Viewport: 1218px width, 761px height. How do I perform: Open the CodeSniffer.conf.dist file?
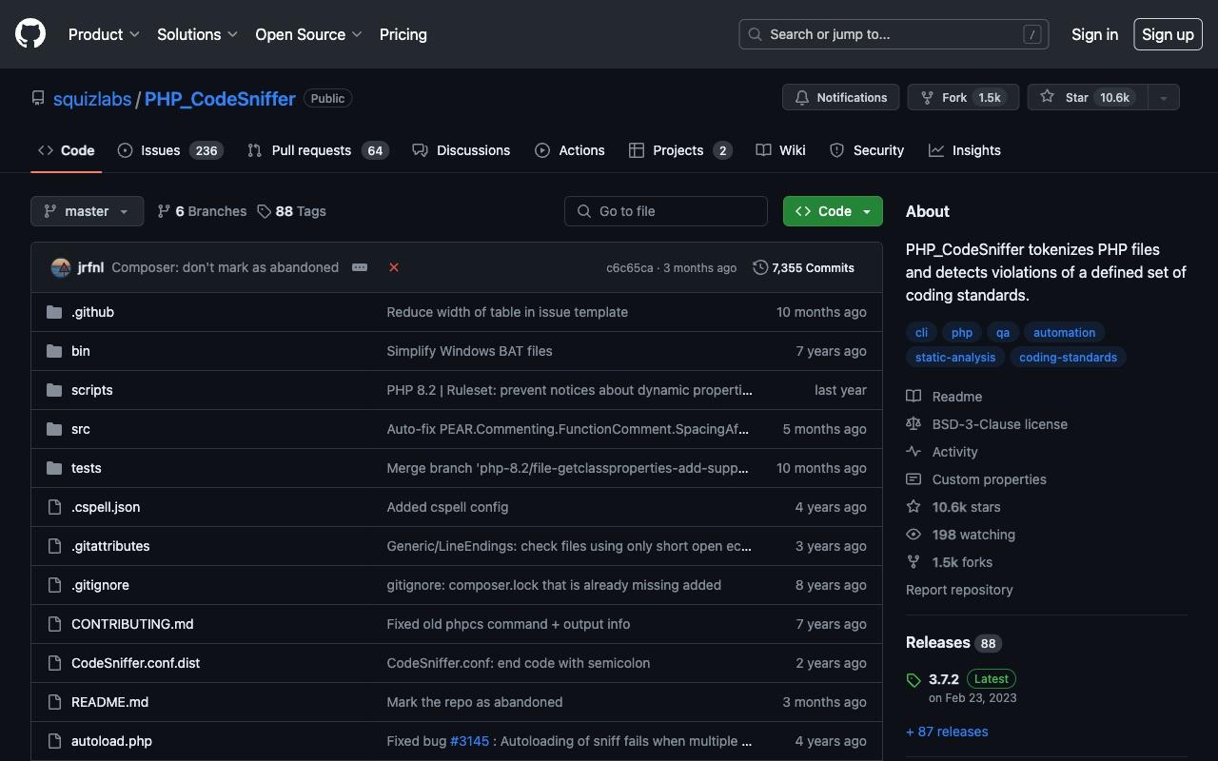point(135,663)
